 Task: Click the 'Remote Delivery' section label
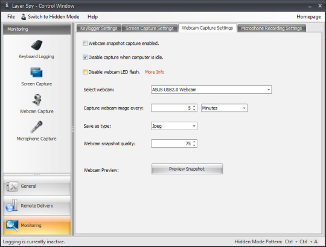pyautogui.click(x=37, y=206)
